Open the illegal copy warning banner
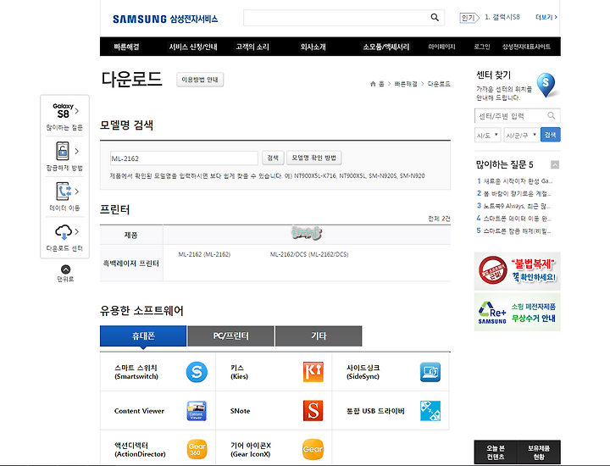Viewport: 610px width, 466px height. point(517,271)
